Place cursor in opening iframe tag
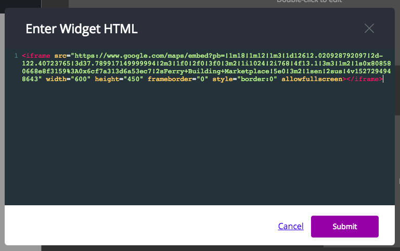This screenshot has height=251, width=400. (x=36, y=56)
